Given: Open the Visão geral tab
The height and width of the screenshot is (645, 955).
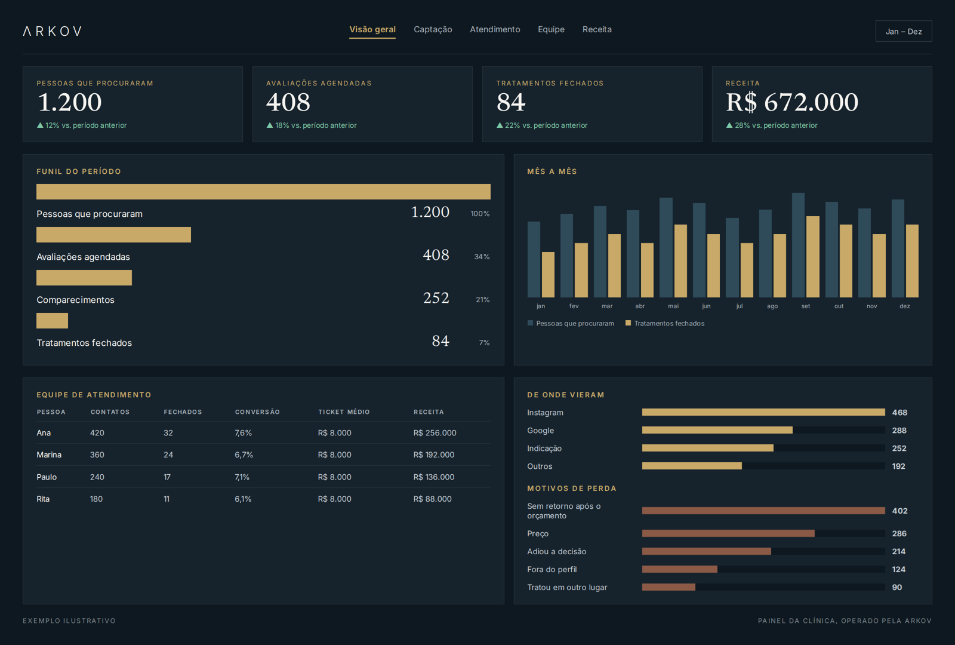Looking at the screenshot, I should tap(372, 30).
